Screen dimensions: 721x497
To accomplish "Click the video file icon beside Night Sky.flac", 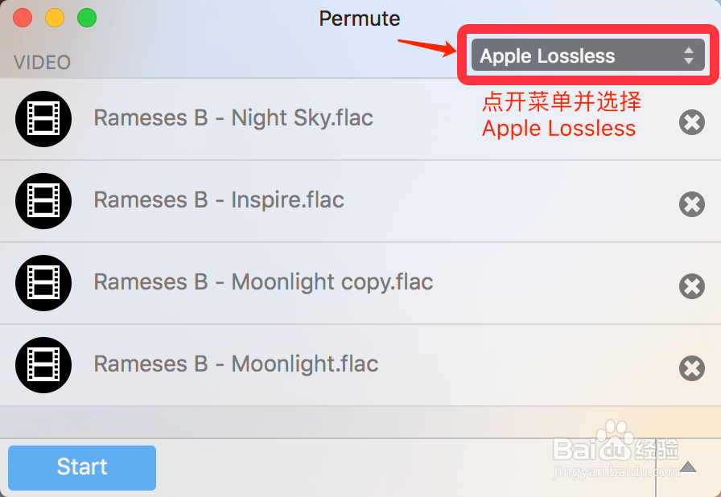I will coord(43,118).
